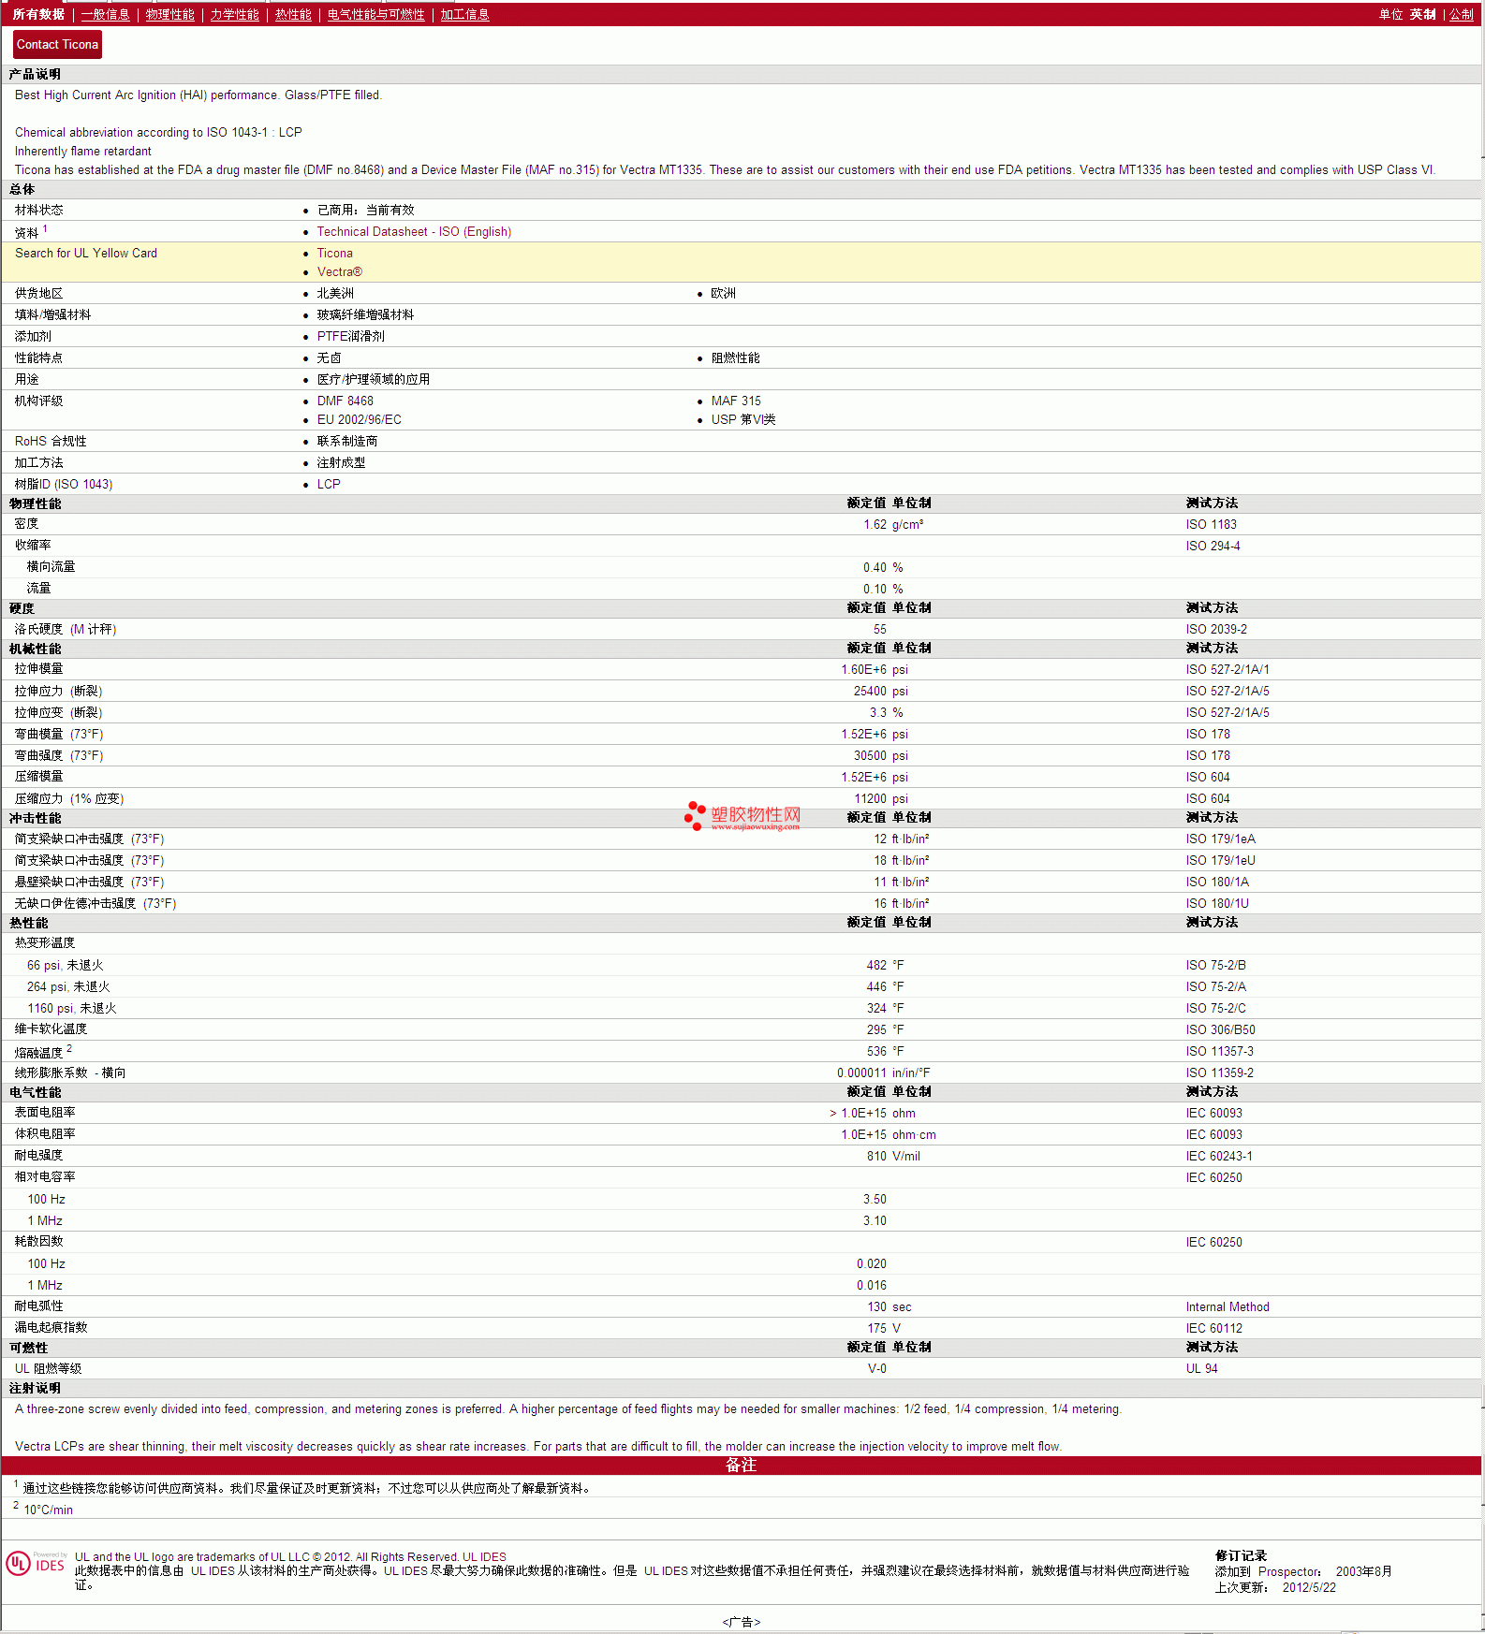Select the 注射成型 processing method
1485x1634 pixels.
341,462
